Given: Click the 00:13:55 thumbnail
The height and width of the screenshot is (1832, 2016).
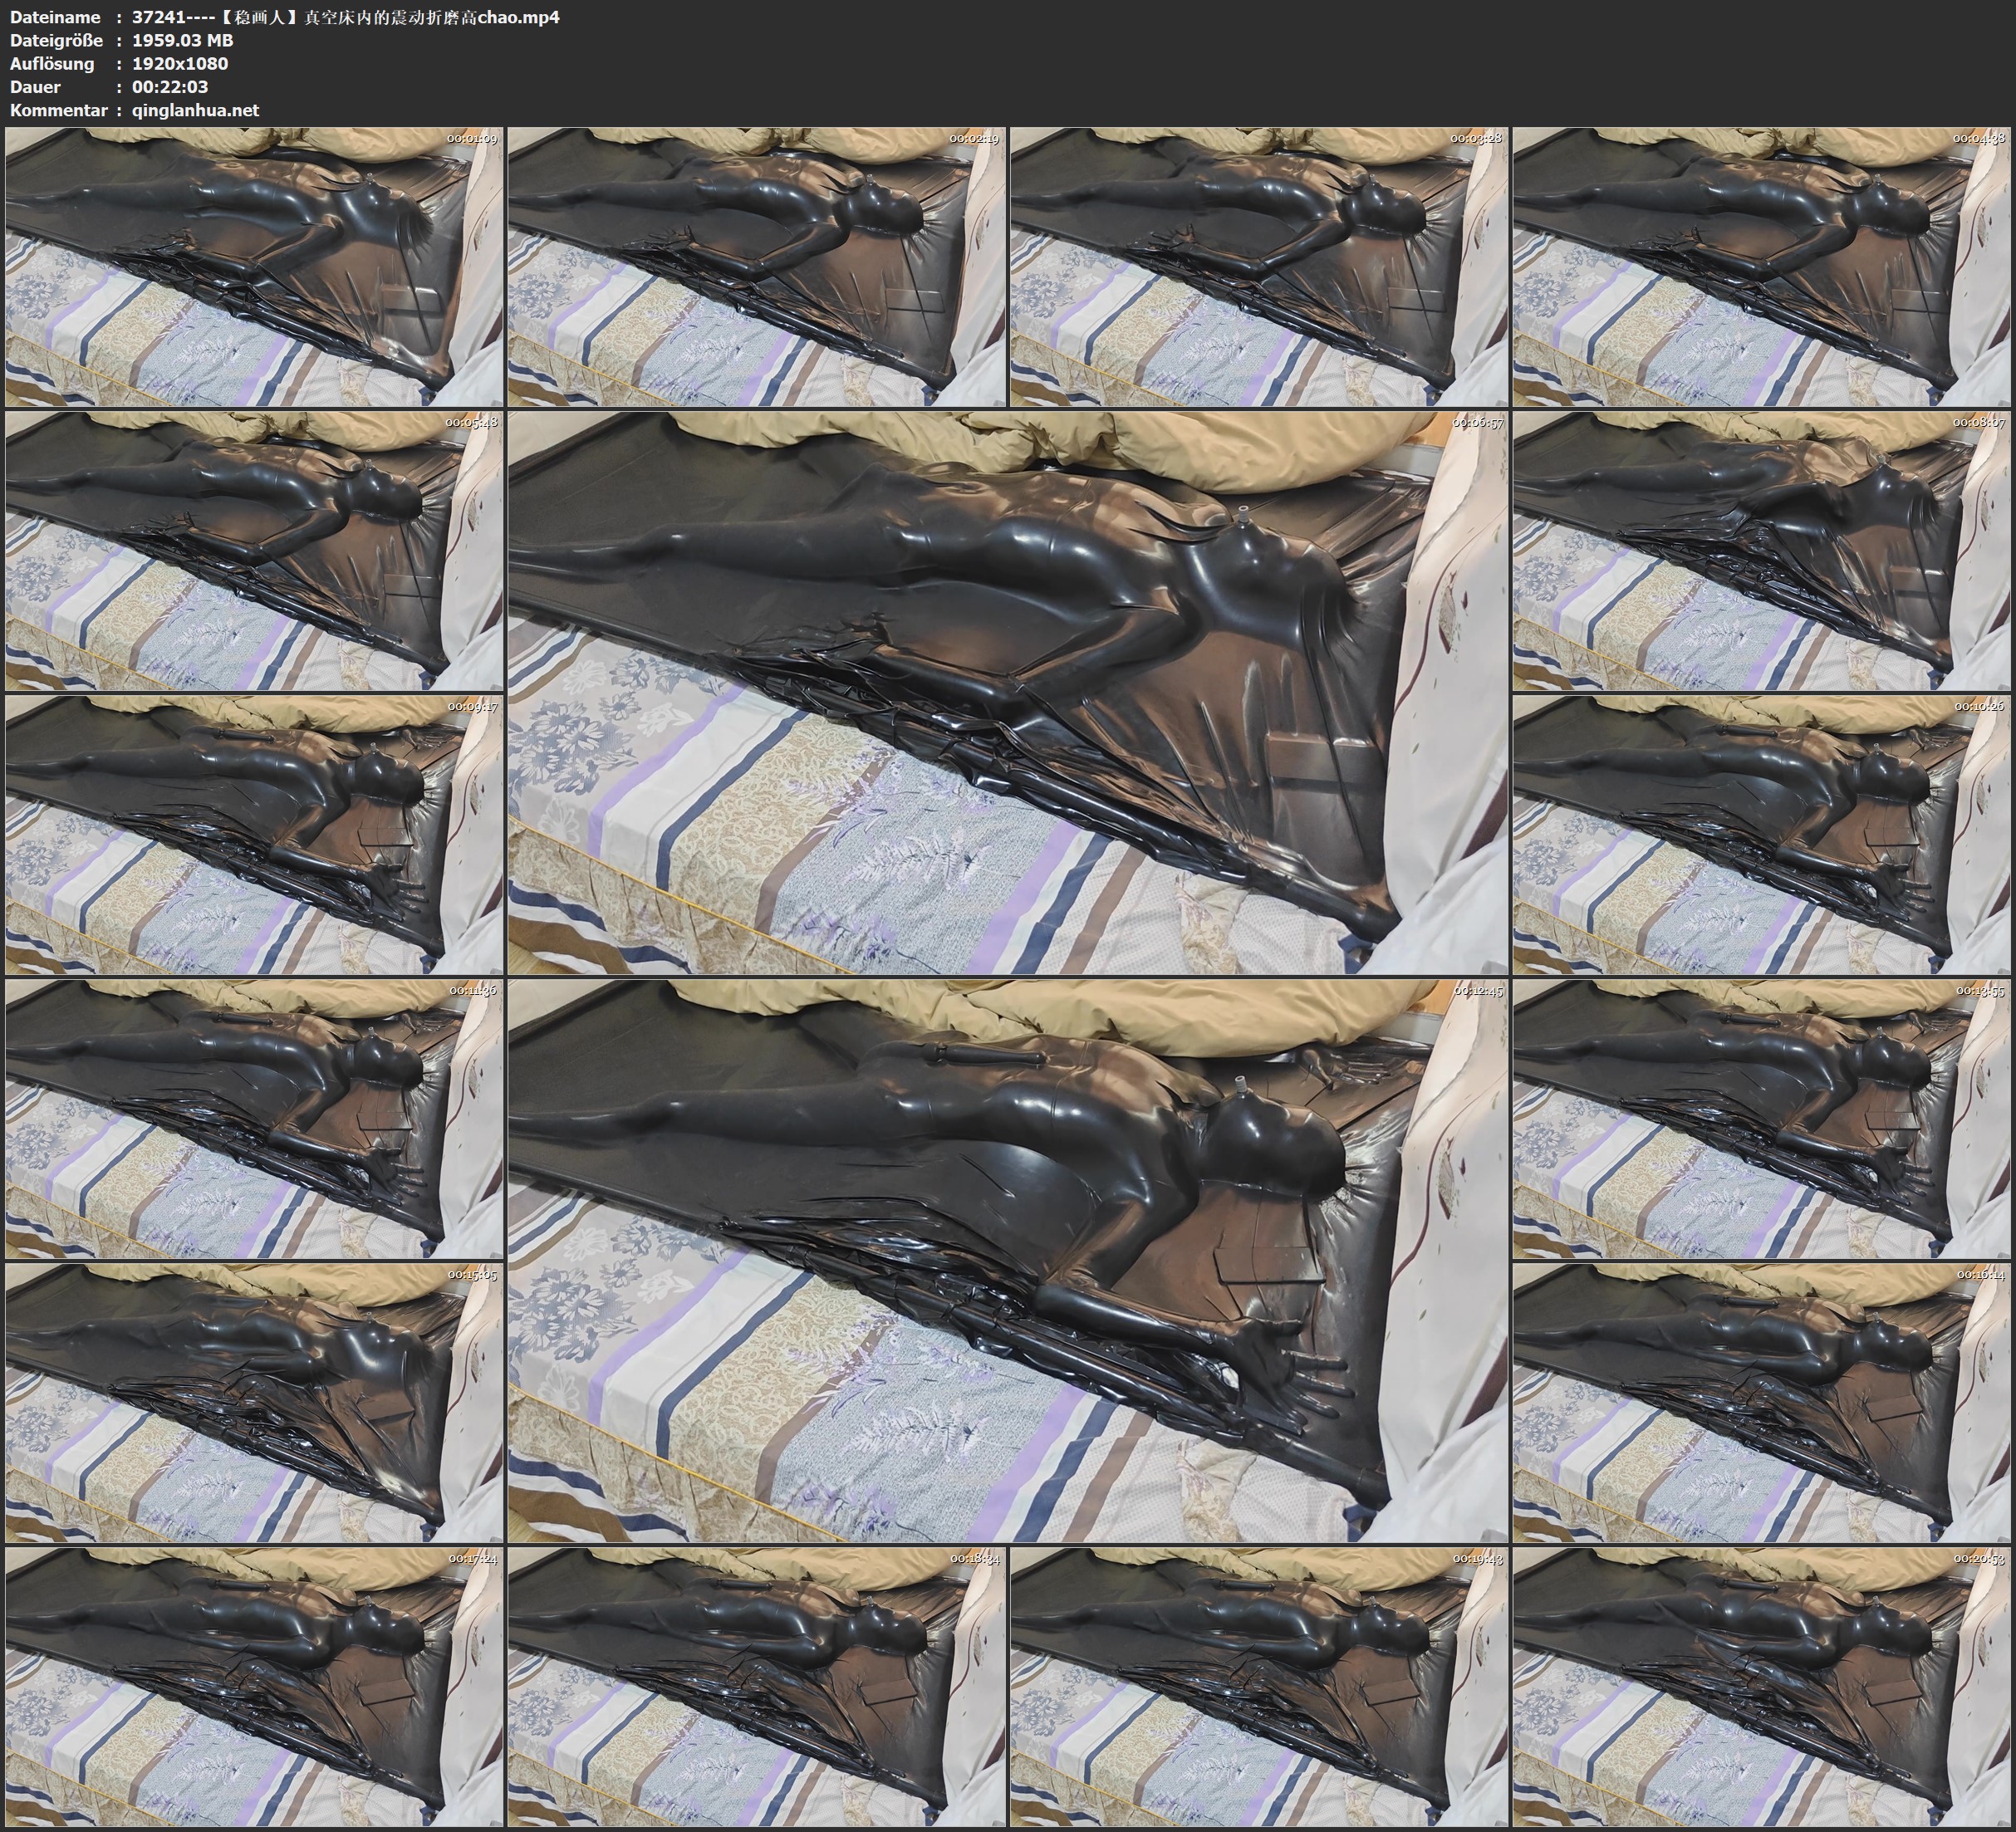Looking at the screenshot, I should 1762,1119.
